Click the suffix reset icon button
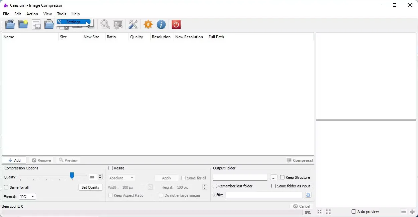 click(x=308, y=195)
